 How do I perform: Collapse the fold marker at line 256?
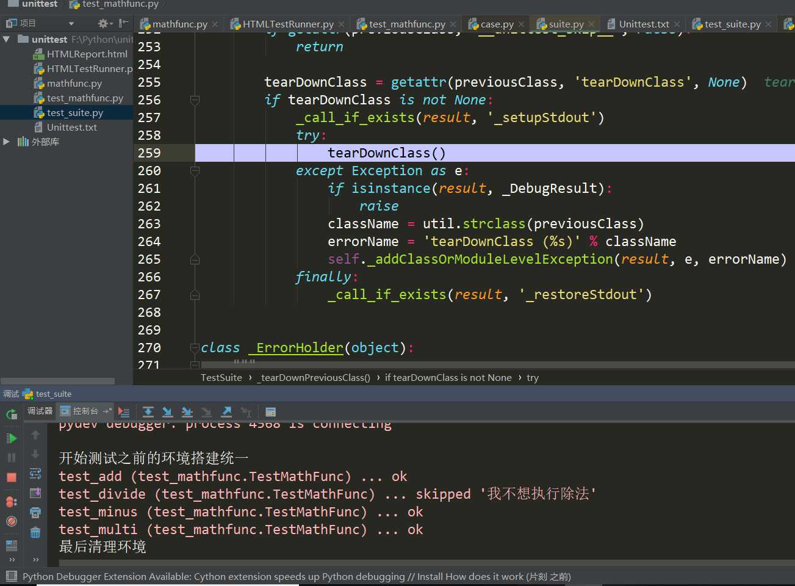(x=195, y=99)
